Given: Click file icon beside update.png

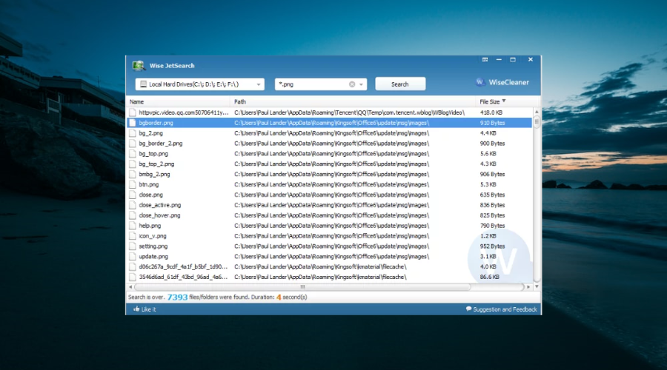Looking at the screenshot, I should point(133,257).
